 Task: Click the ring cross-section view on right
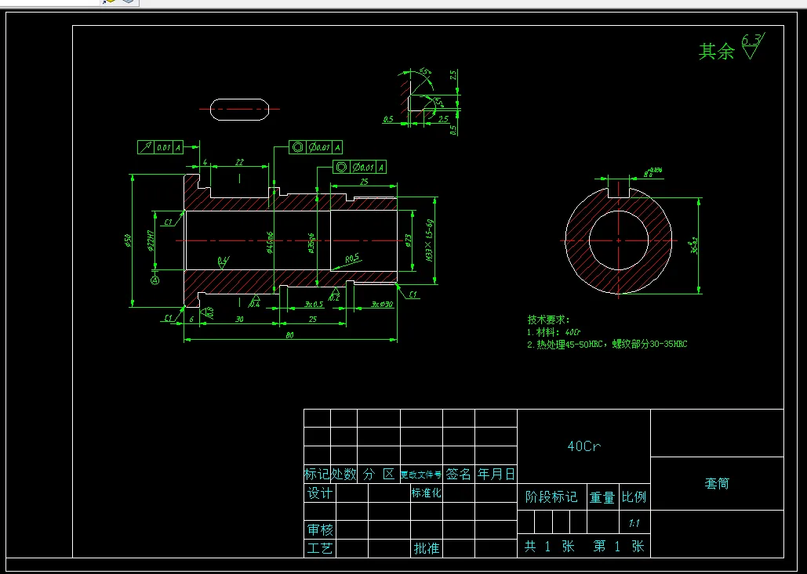click(619, 240)
